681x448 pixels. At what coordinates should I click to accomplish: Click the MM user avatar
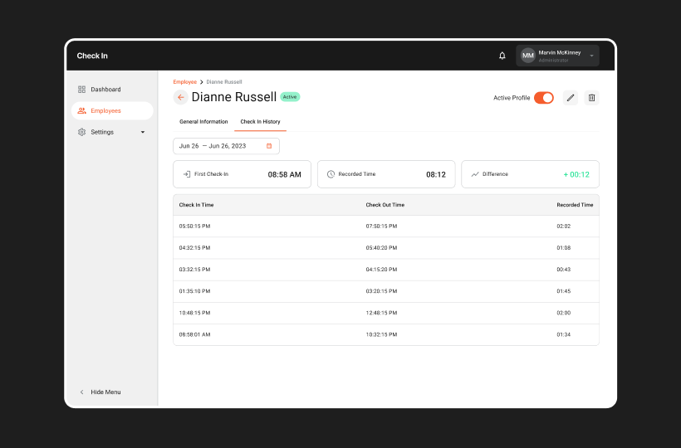click(528, 56)
